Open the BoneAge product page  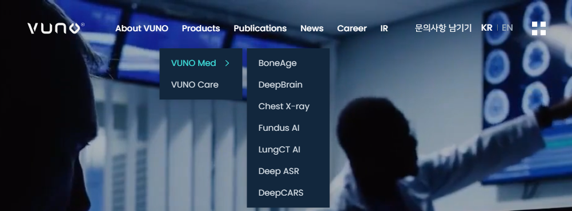277,63
